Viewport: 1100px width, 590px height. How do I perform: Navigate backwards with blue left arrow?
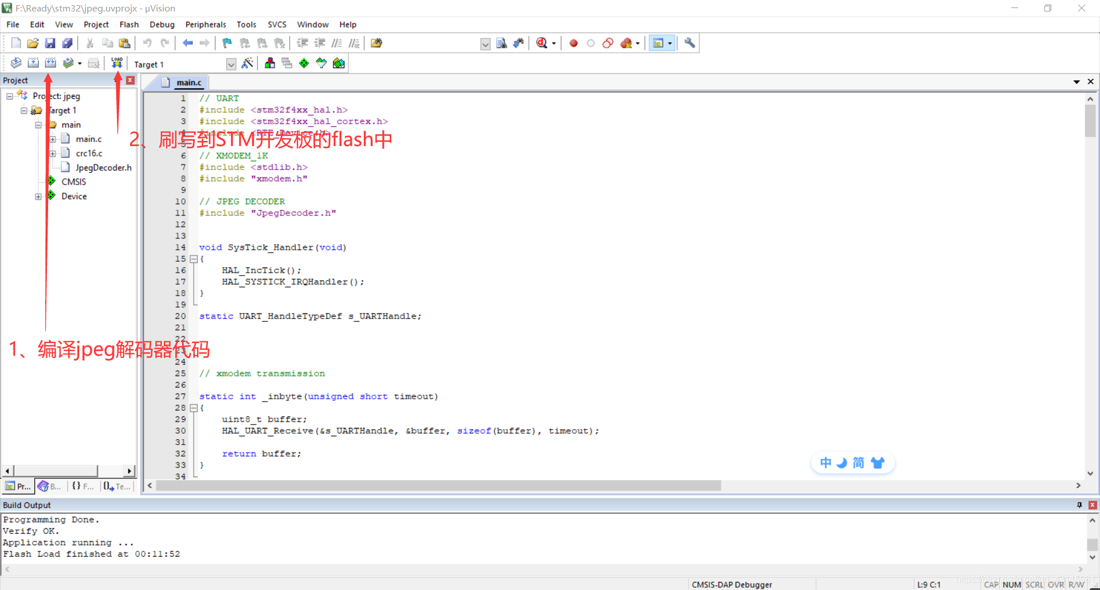[x=187, y=43]
